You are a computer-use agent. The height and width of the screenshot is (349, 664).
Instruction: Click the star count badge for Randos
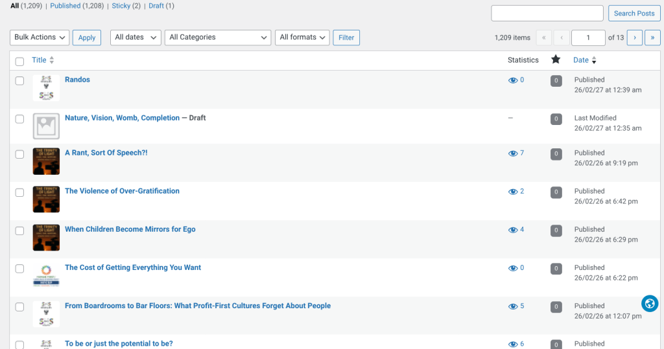click(x=556, y=81)
